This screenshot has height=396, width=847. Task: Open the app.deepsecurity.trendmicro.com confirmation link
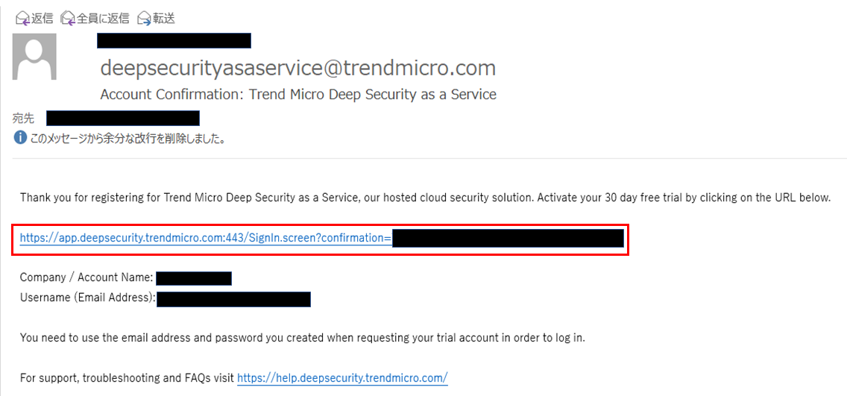click(x=206, y=239)
